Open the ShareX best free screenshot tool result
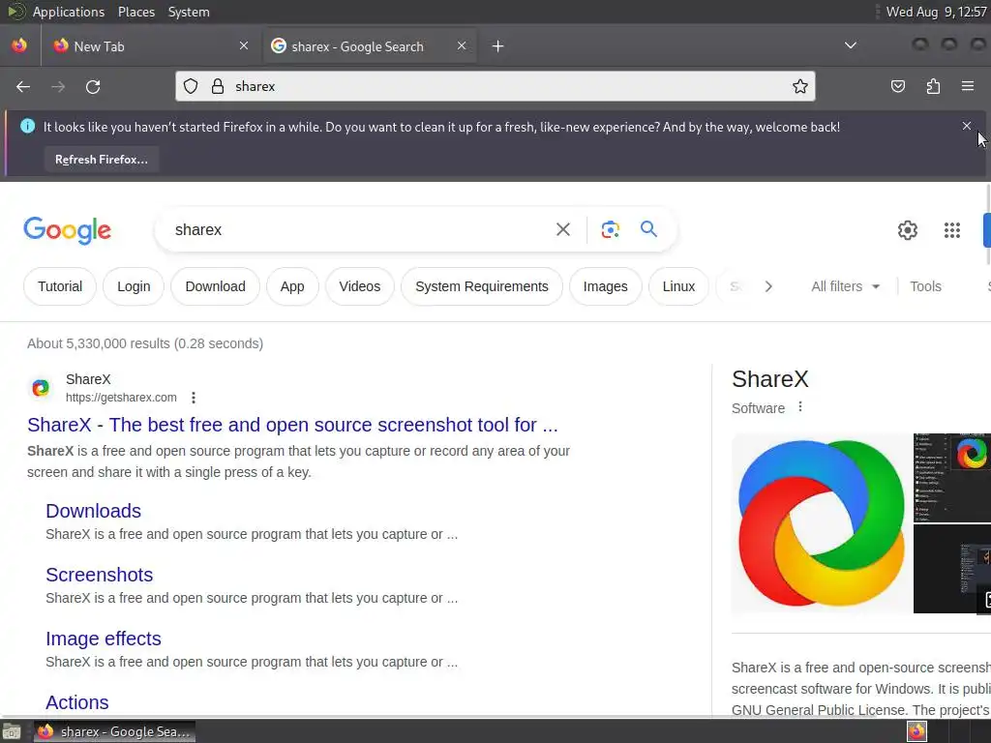 click(292, 425)
